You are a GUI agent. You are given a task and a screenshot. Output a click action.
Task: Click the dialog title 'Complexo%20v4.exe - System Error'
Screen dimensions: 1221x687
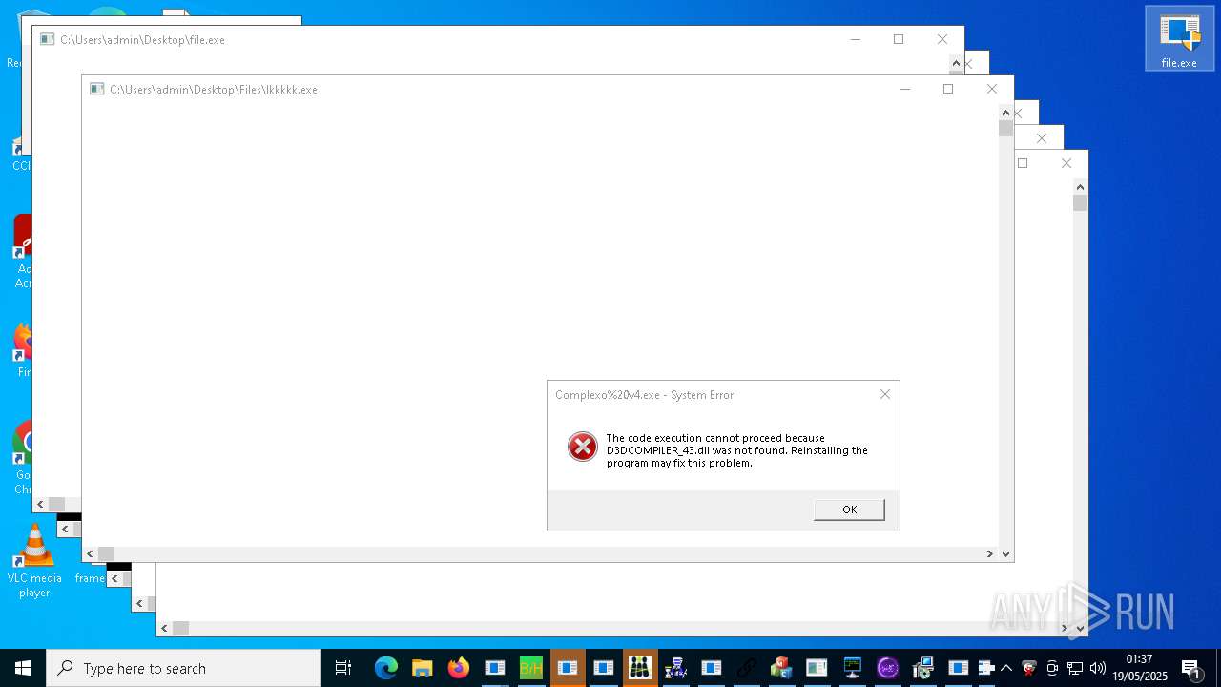645,395
